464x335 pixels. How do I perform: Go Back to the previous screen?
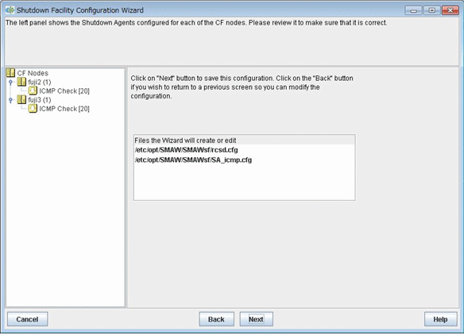pyautogui.click(x=216, y=319)
